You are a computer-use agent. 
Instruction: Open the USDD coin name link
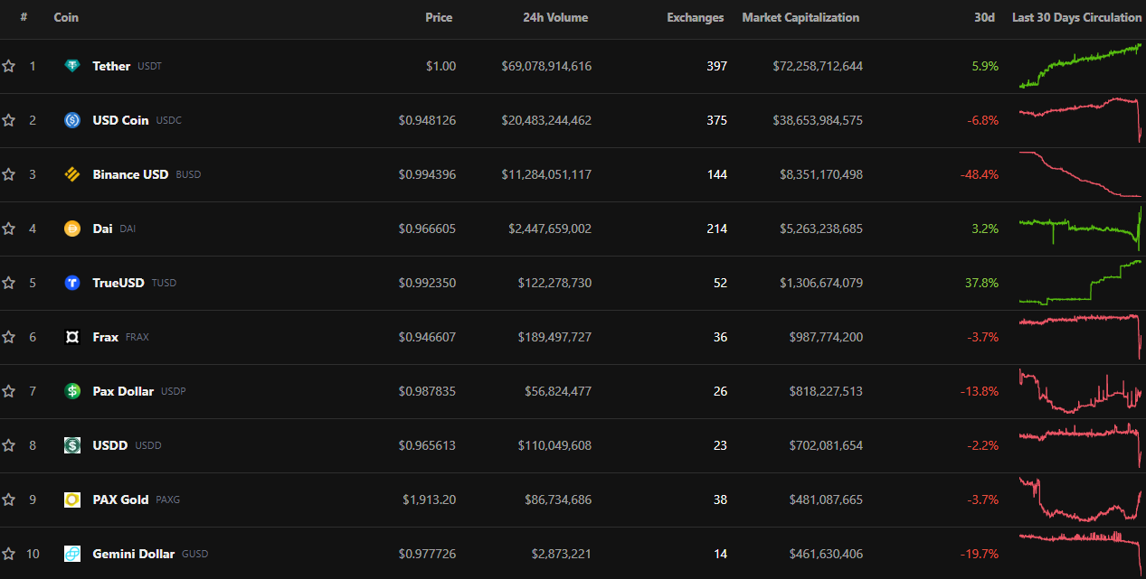(110, 445)
